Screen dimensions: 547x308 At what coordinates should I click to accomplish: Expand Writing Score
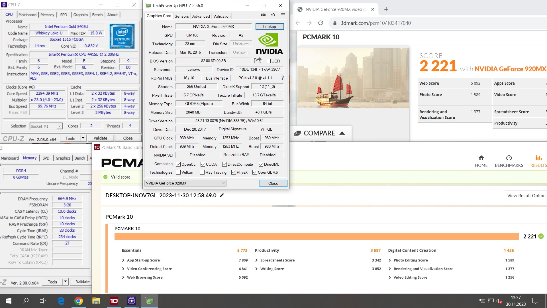pyautogui.click(x=256, y=269)
